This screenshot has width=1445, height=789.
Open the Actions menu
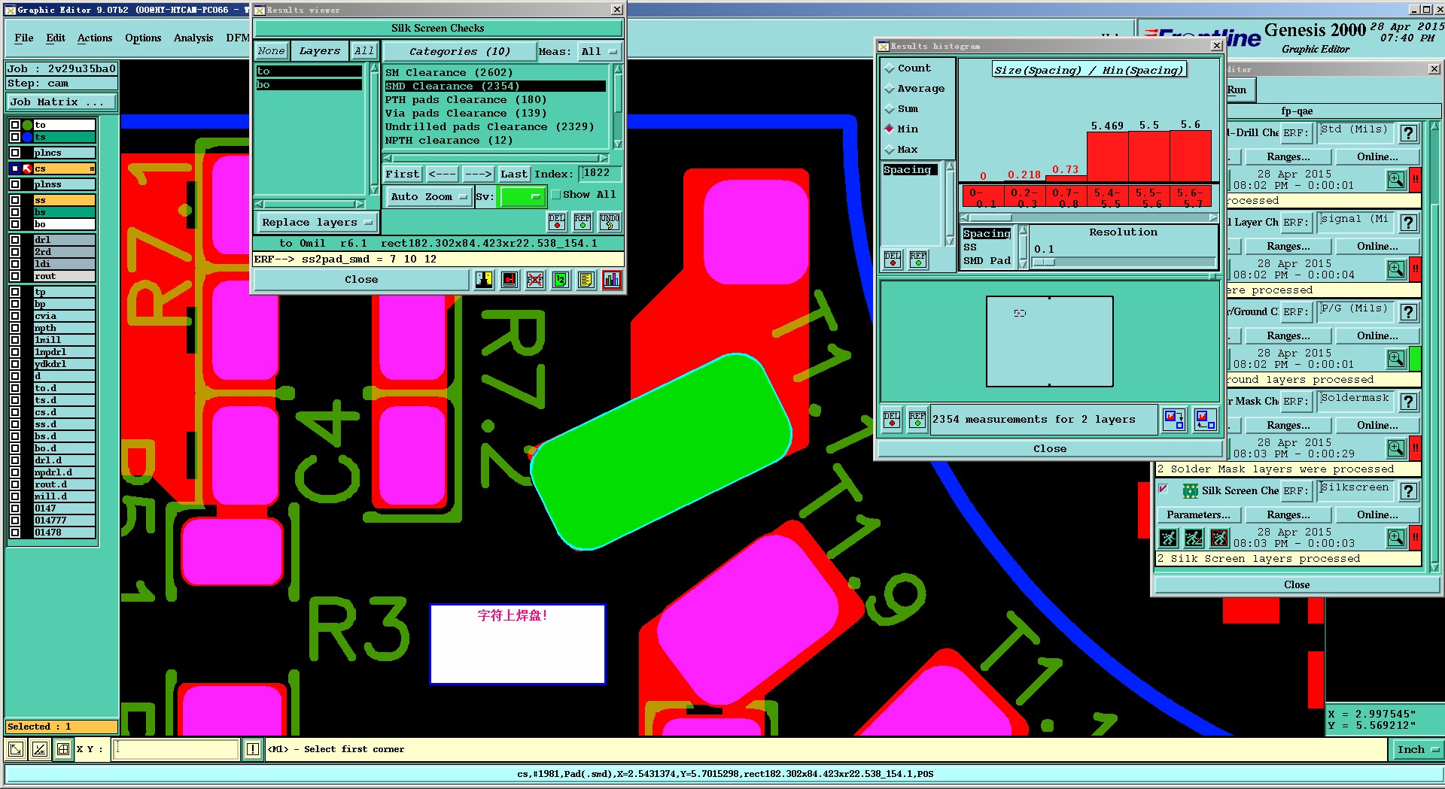coord(95,38)
